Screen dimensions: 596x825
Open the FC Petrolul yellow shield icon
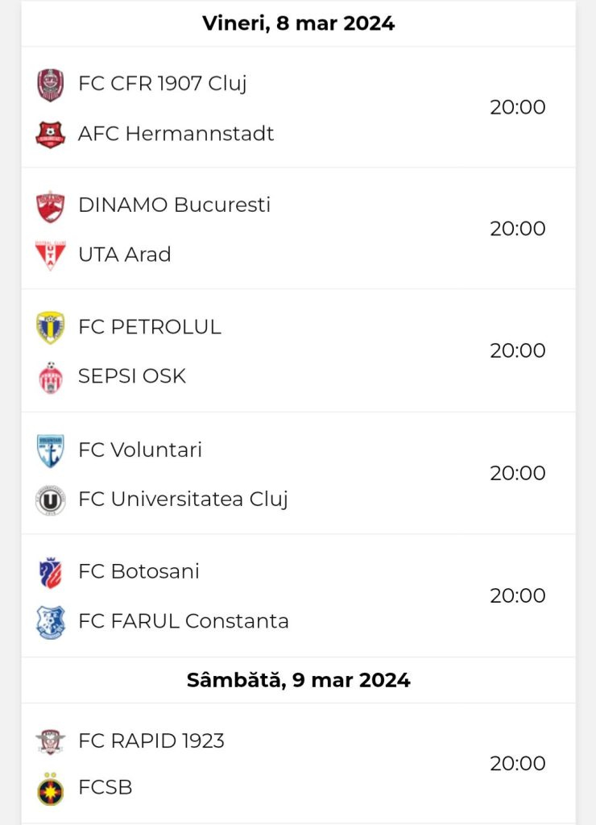click(x=51, y=327)
